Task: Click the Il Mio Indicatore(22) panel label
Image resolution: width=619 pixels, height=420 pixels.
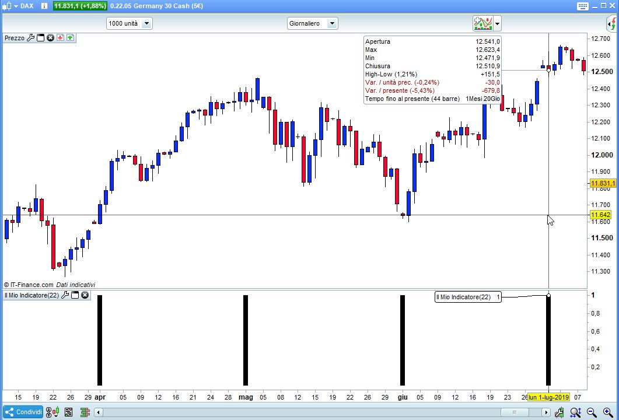Action: point(32,295)
